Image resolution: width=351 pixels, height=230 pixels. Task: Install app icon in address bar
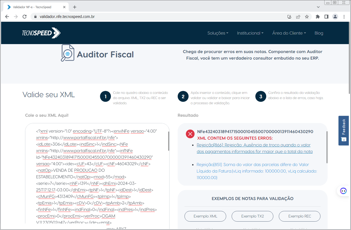point(289,17)
